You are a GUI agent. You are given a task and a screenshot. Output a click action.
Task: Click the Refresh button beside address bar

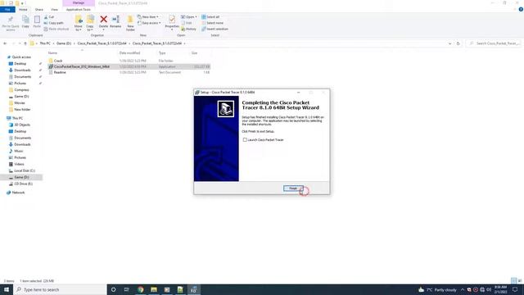[458, 43]
